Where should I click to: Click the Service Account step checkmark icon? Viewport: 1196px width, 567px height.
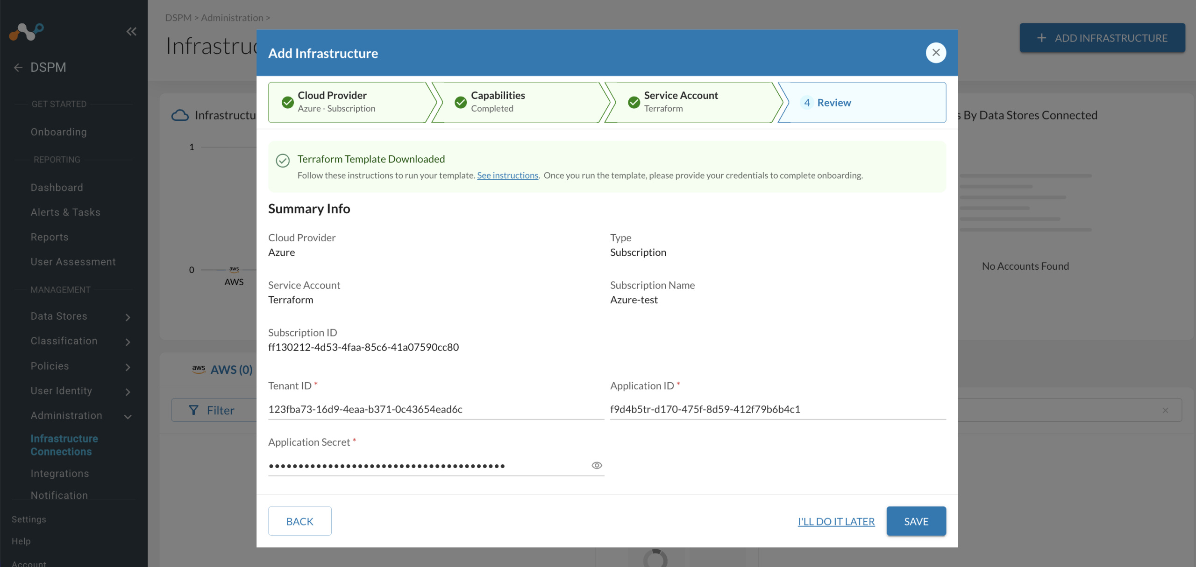pos(634,102)
